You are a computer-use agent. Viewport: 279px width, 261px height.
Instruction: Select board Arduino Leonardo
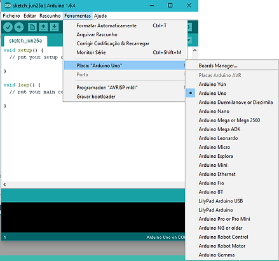(232, 138)
